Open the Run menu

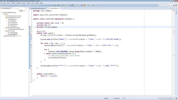click(x=33, y=3)
